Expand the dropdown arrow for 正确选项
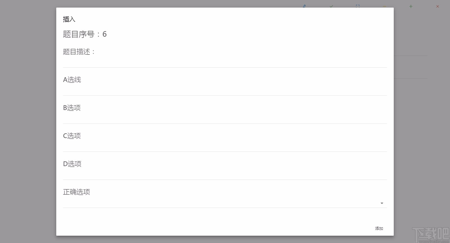The image size is (450, 243). click(382, 203)
